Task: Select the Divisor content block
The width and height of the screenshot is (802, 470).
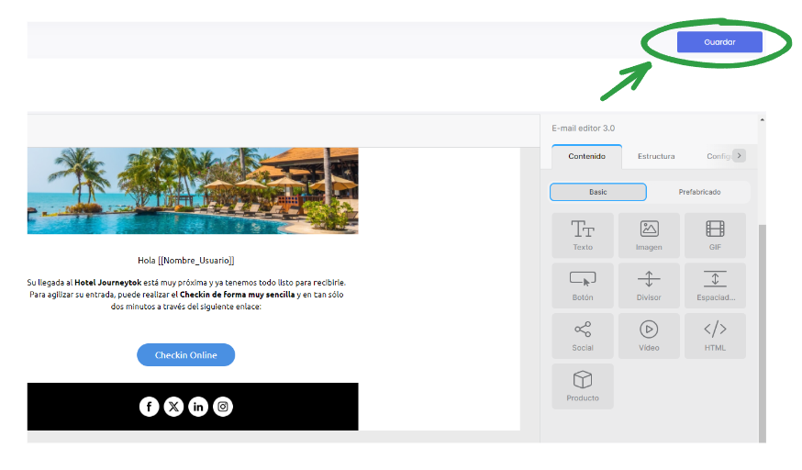Action: pyautogui.click(x=649, y=285)
